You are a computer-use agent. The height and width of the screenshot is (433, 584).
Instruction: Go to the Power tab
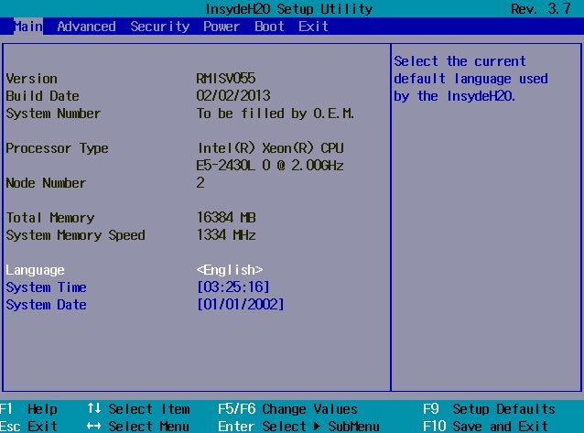222,27
